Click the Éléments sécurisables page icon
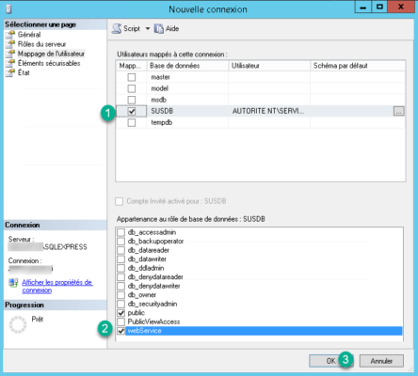Image resolution: width=418 pixels, height=376 pixels. (10, 63)
